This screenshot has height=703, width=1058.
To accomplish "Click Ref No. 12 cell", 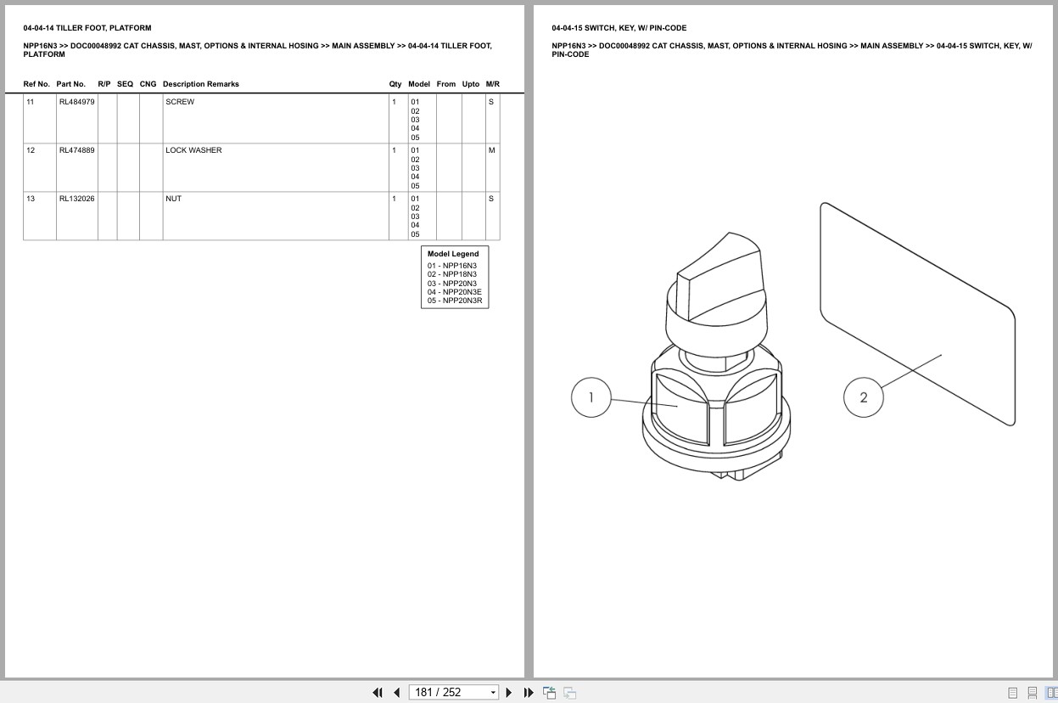I will click(x=40, y=167).
